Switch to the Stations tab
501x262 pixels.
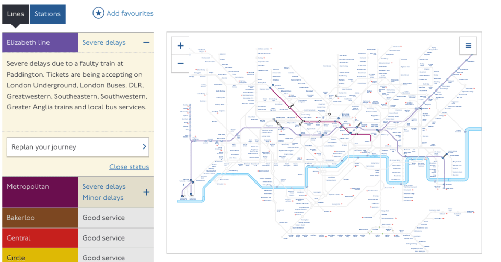click(48, 14)
